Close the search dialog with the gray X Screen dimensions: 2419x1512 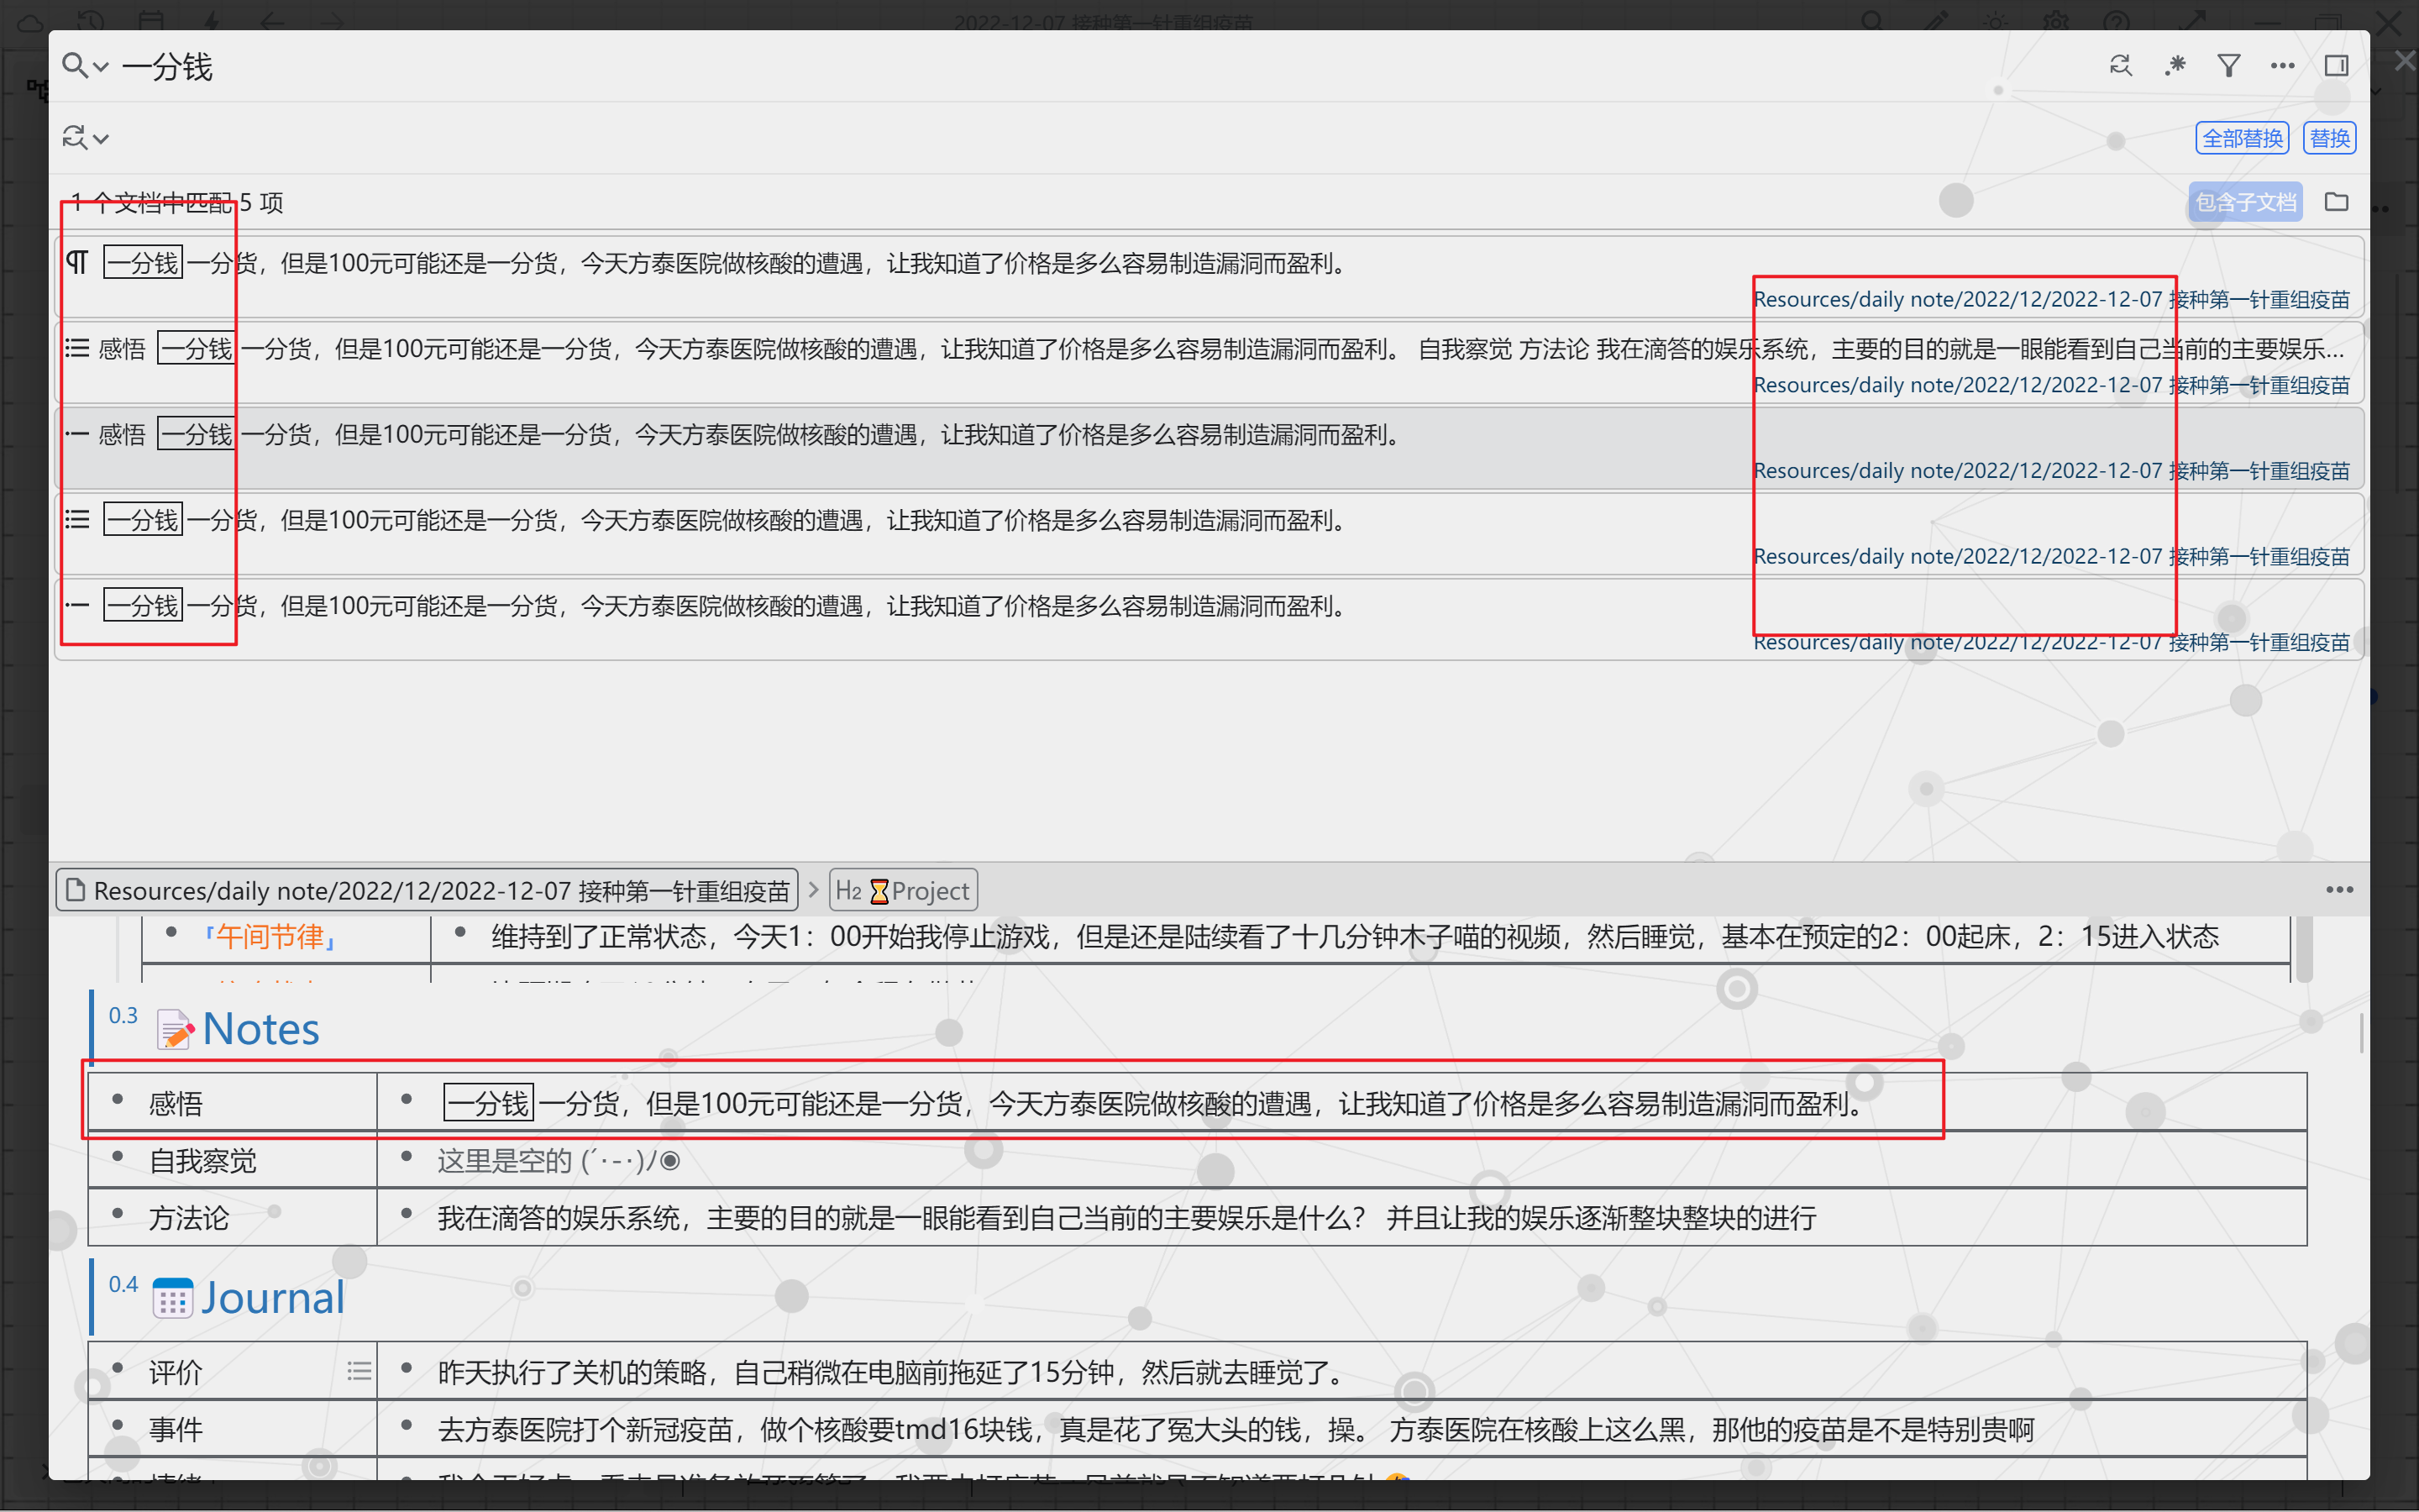pos(2405,61)
